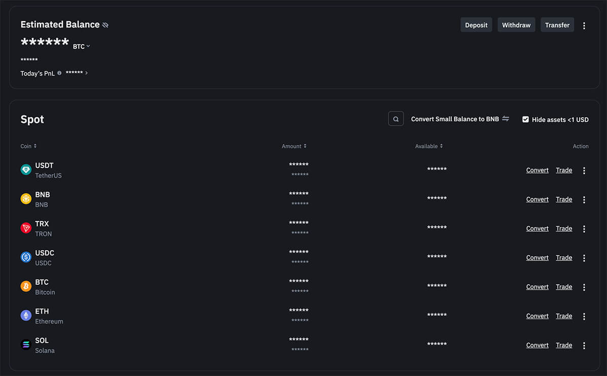Viewport: 607px width, 376px height.
Task: Click the Deposit button
Action: point(476,24)
